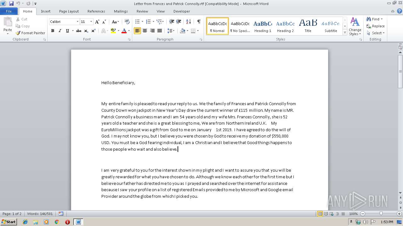This screenshot has height=226, width=403.
Task: Click the Undo icon in title bar
Action: pos(18,3)
